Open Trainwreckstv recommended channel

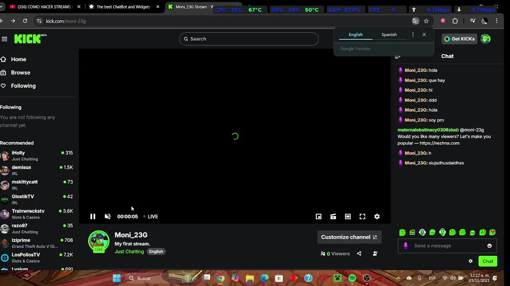[x=37, y=214]
